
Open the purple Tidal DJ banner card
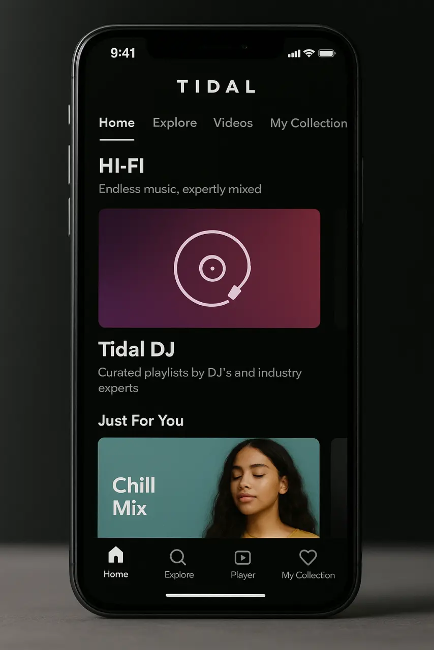pos(209,268)
